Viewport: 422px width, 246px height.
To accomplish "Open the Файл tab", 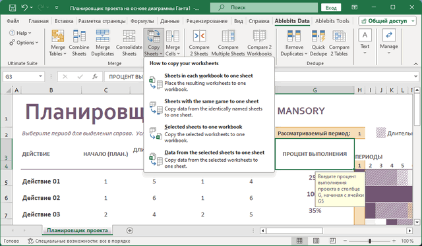I will 13,21.
